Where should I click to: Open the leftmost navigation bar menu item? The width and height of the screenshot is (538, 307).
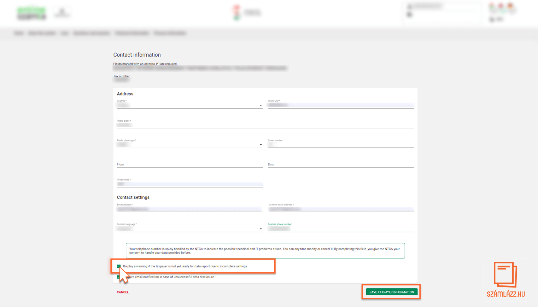click(19, 33)
